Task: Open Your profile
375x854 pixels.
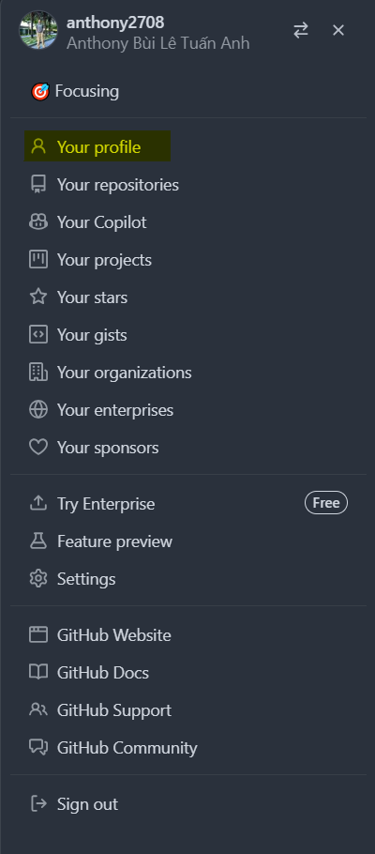Action: pyautogui.click(x=97, y=146)
